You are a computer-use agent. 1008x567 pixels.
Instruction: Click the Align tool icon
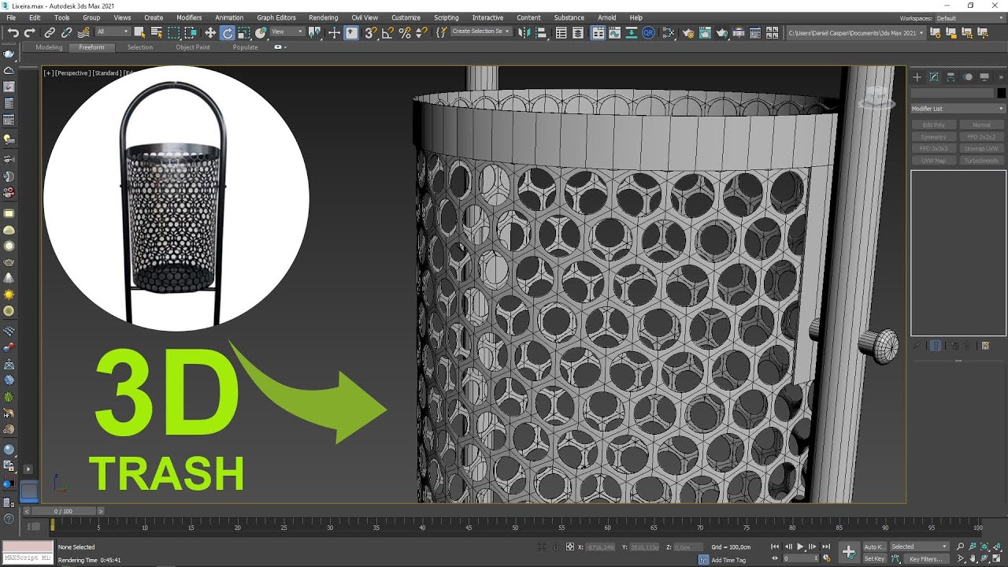(x=541, y=32)
